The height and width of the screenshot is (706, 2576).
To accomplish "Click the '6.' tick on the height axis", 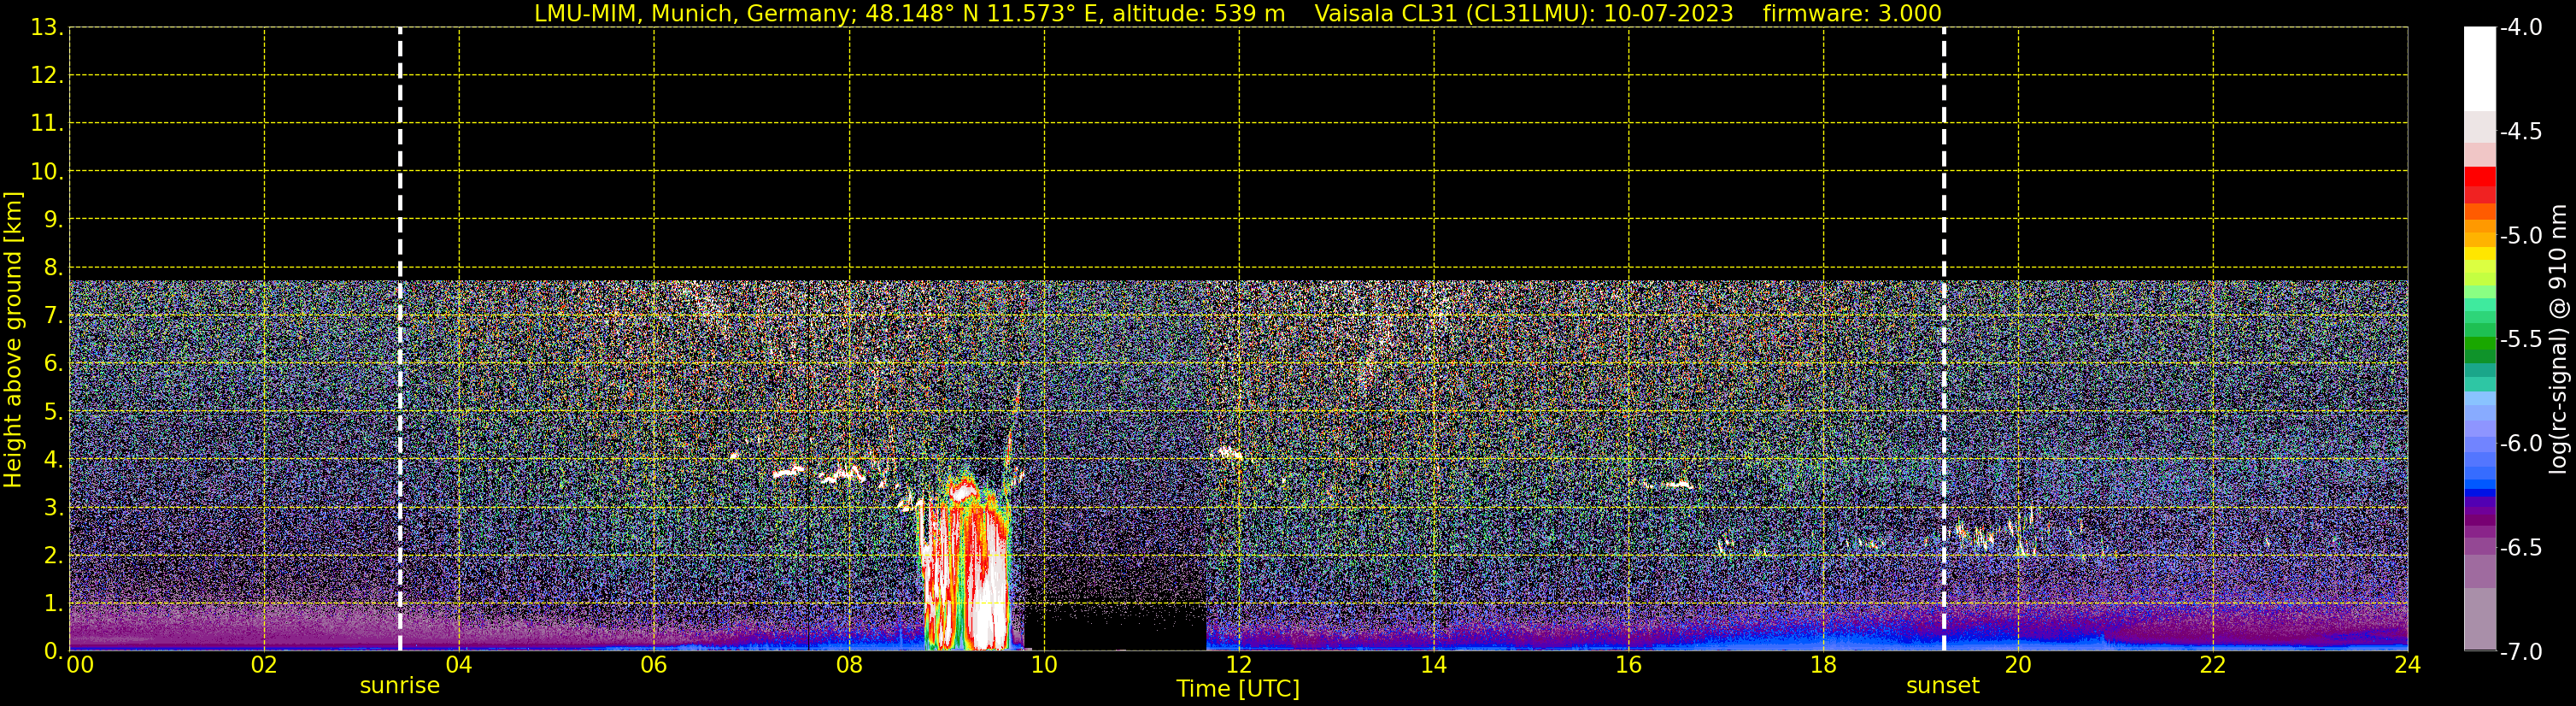I will [53, 364].
